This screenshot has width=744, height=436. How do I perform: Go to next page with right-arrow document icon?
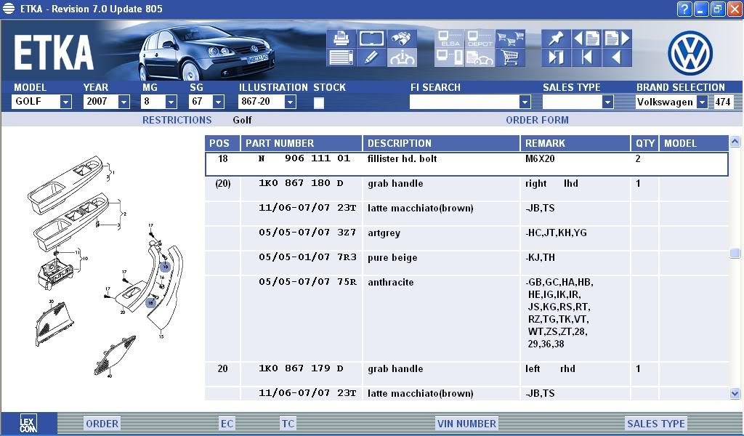coord(618,39)
